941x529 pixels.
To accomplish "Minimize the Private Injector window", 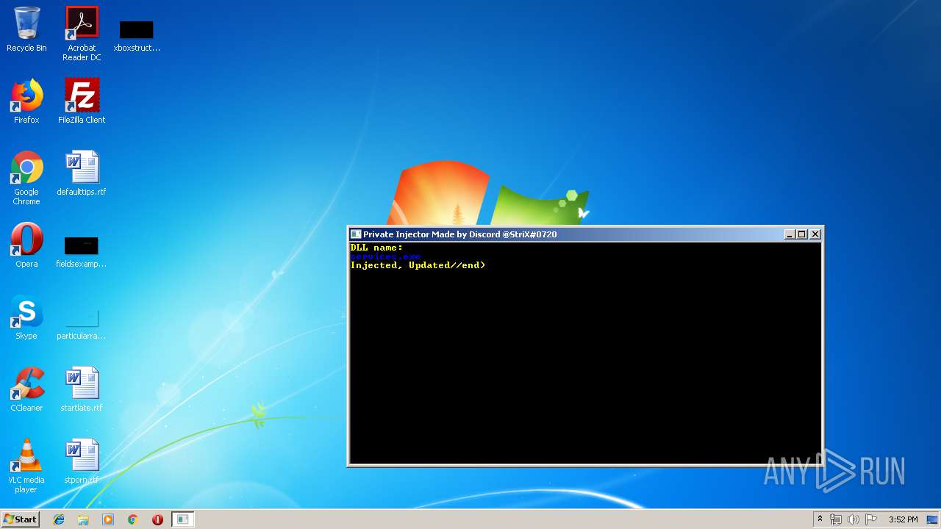I will click(x=790, y=234).
